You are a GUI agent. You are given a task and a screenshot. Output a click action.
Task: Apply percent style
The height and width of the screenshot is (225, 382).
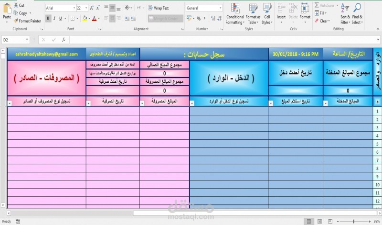click(199, 18)
